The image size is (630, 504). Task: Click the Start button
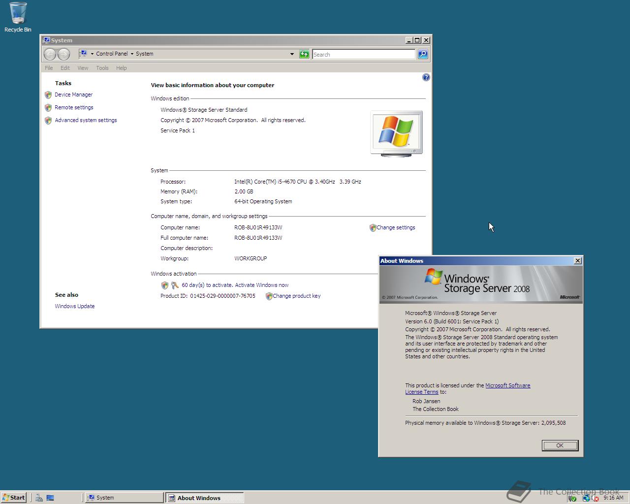[x=14, y=498]
